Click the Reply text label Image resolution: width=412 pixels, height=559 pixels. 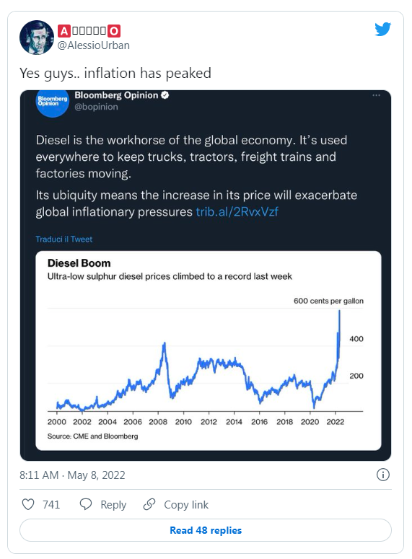click(x=113, y=505)
